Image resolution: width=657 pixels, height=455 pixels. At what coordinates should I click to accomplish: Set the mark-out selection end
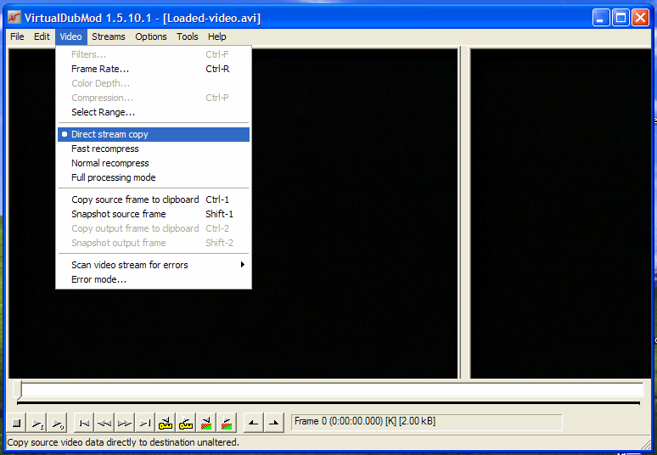coord(274,423)
